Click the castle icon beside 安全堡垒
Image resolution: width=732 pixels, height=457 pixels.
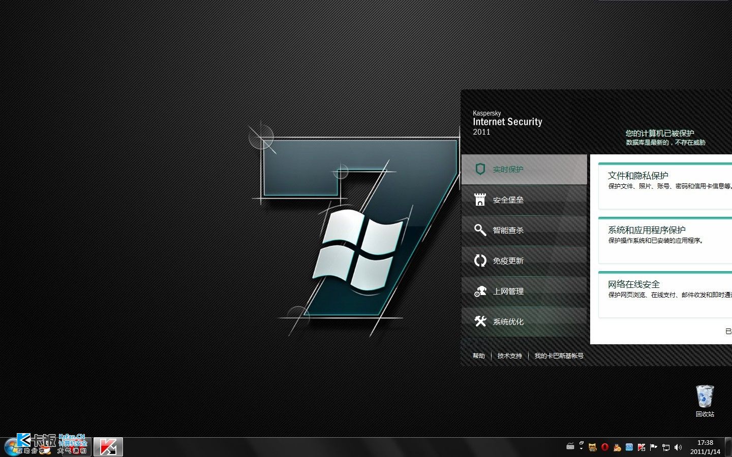pyautogui.click(x=480, y=200)
